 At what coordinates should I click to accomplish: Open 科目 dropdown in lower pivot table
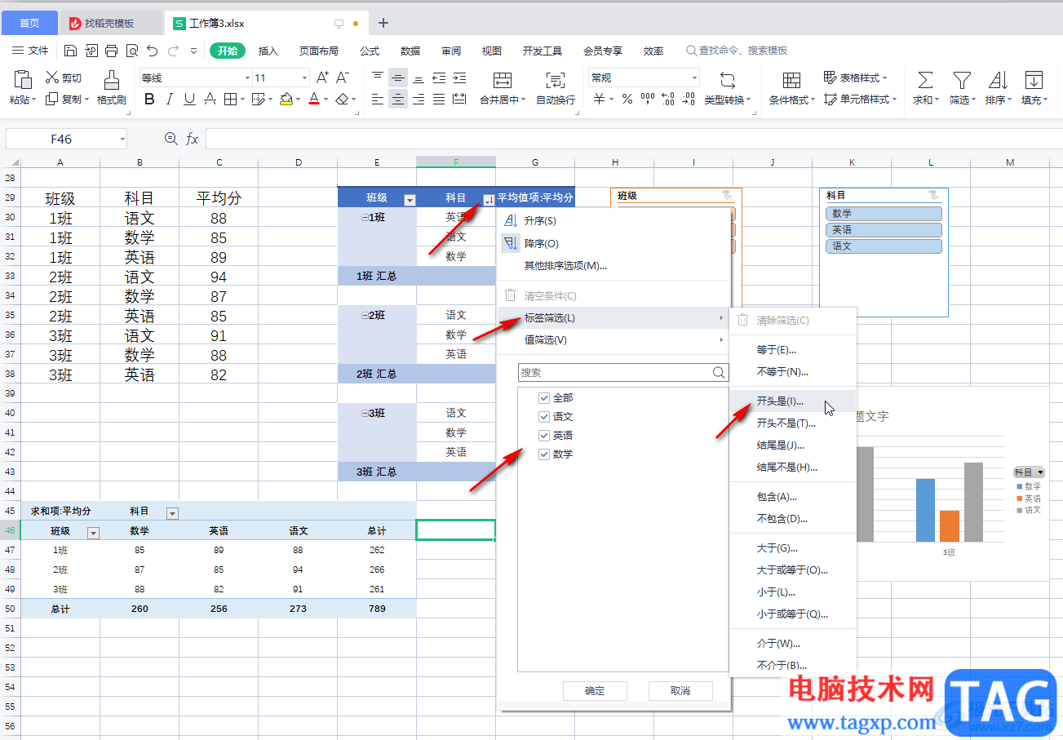tap(172, 513)
